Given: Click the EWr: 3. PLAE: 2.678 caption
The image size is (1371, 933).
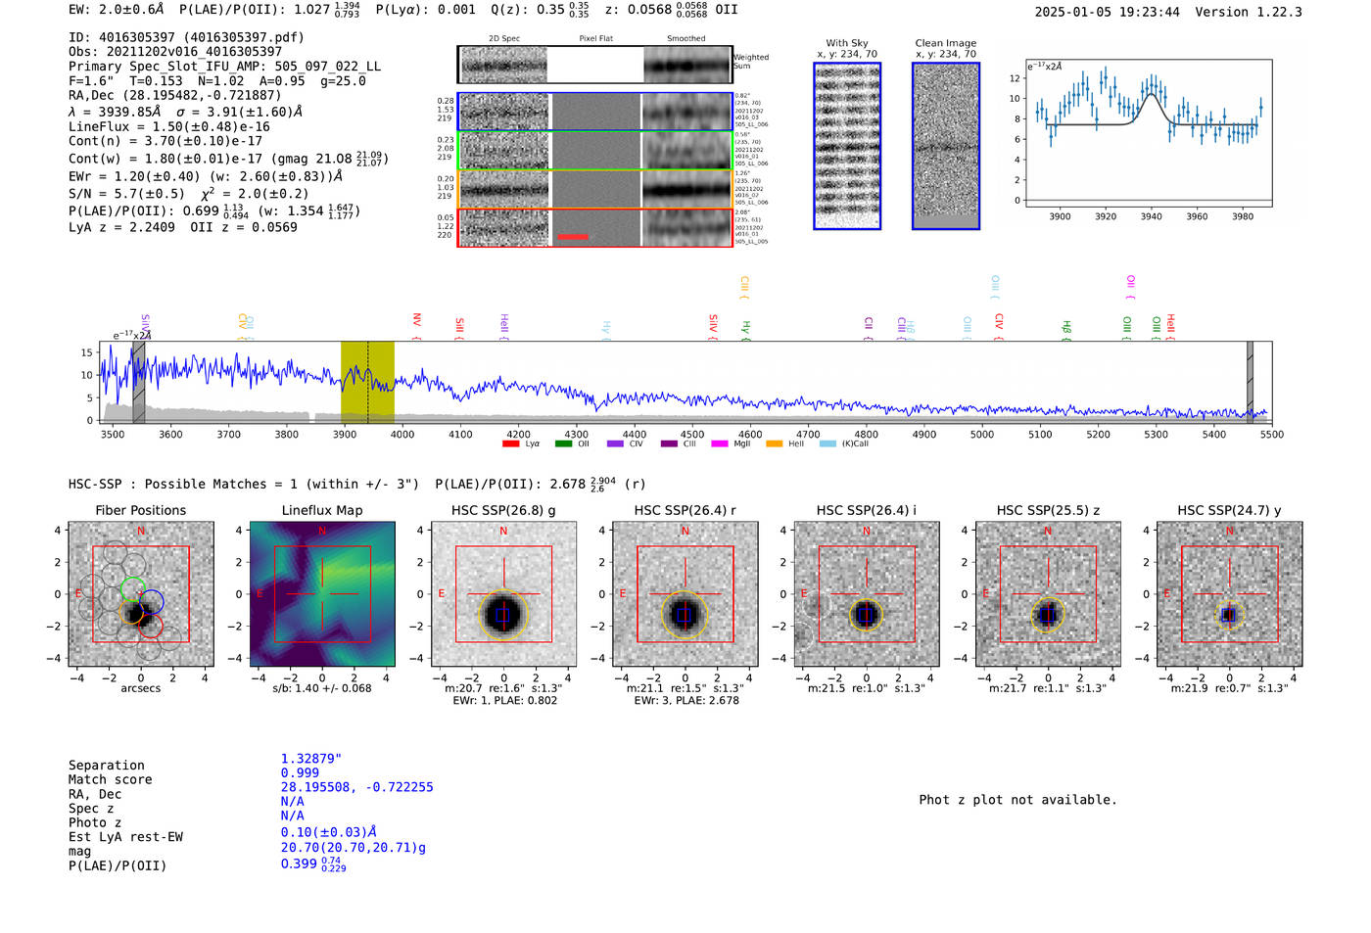Looking at the screenshot, I should [686, 701].
